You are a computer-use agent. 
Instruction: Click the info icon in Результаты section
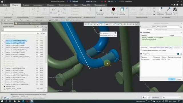click(178, 54)
